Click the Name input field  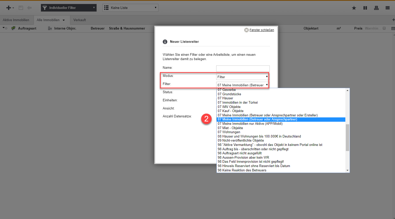(x=243, y=69)
